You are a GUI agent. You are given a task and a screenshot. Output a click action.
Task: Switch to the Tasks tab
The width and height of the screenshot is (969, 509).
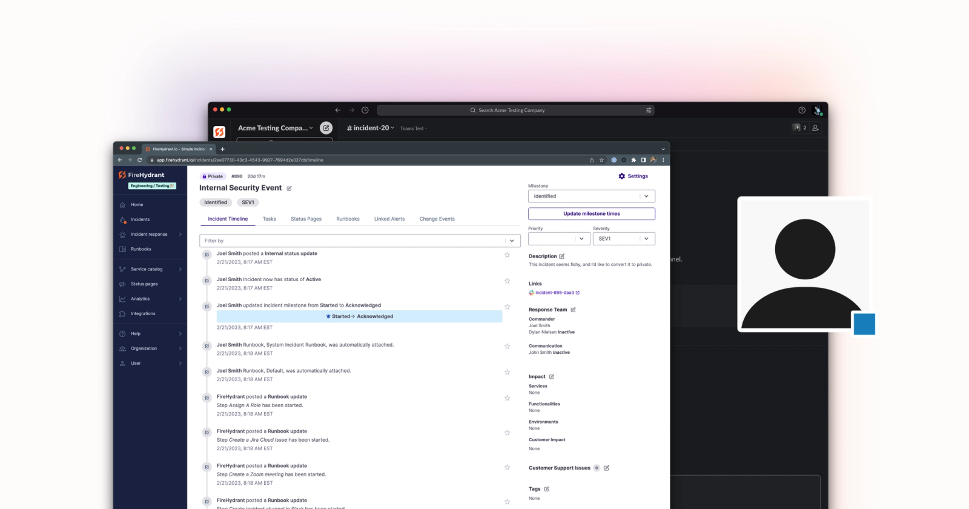tap(269, 219)
